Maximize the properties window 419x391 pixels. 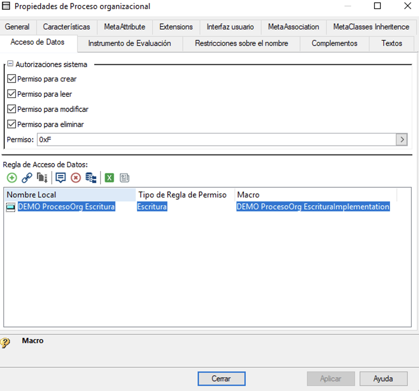377,6
